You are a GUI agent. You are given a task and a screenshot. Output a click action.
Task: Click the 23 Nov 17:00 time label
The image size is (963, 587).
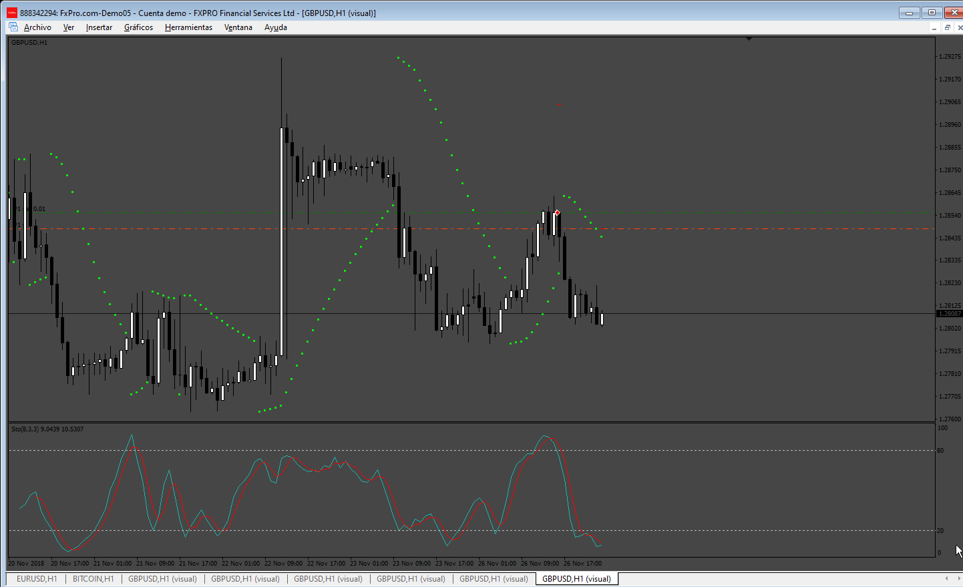[x=454, y=564]
